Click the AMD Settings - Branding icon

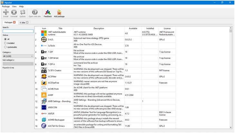click(x=44, y=101)
